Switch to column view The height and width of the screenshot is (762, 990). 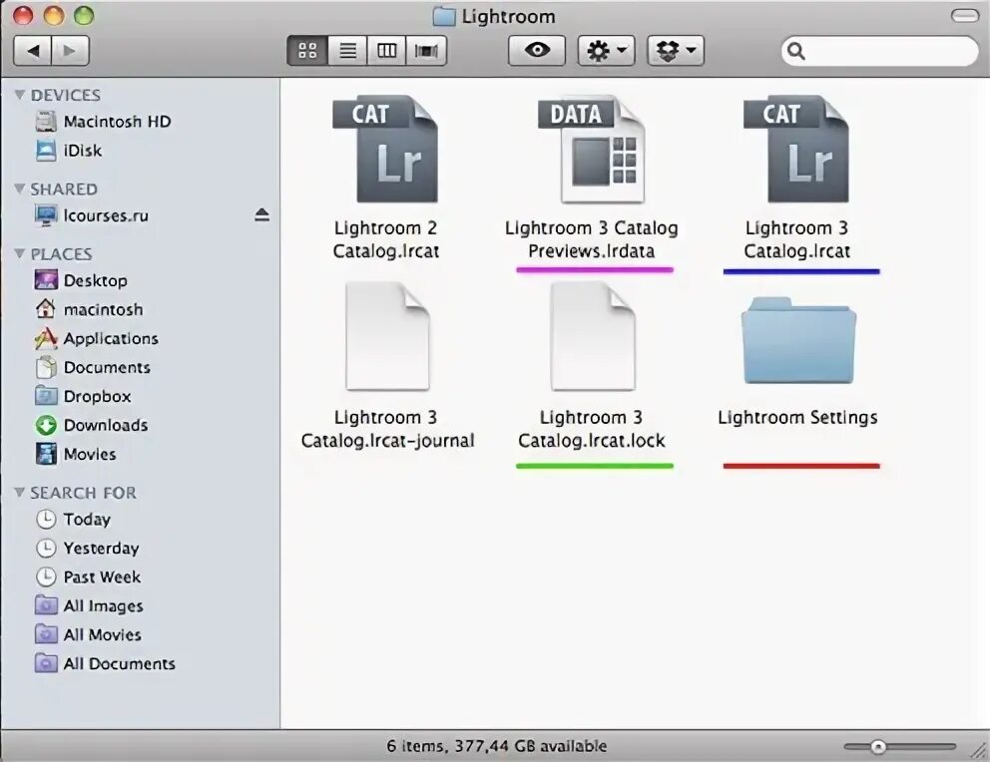[x=386, y=51]
